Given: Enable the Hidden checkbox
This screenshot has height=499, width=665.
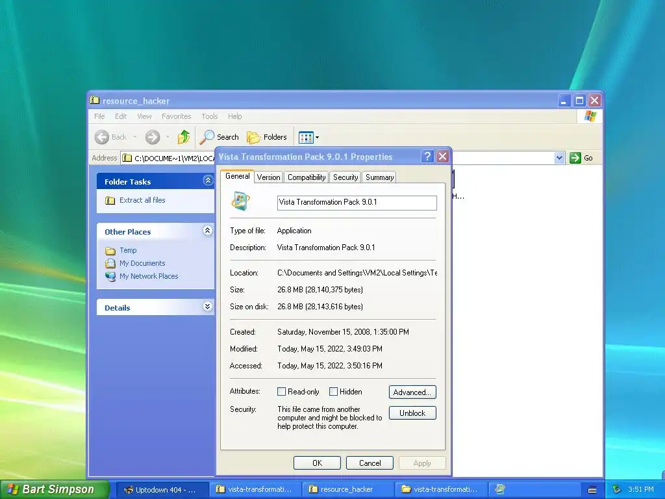Looking at the screenshot, I should pos(333,392).
